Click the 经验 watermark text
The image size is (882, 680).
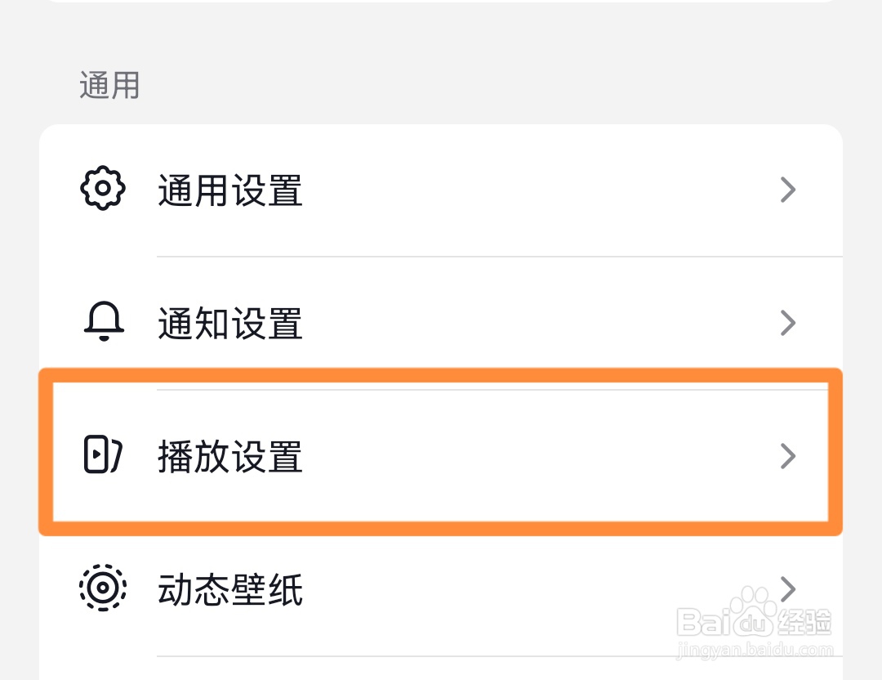coord(804,623)
